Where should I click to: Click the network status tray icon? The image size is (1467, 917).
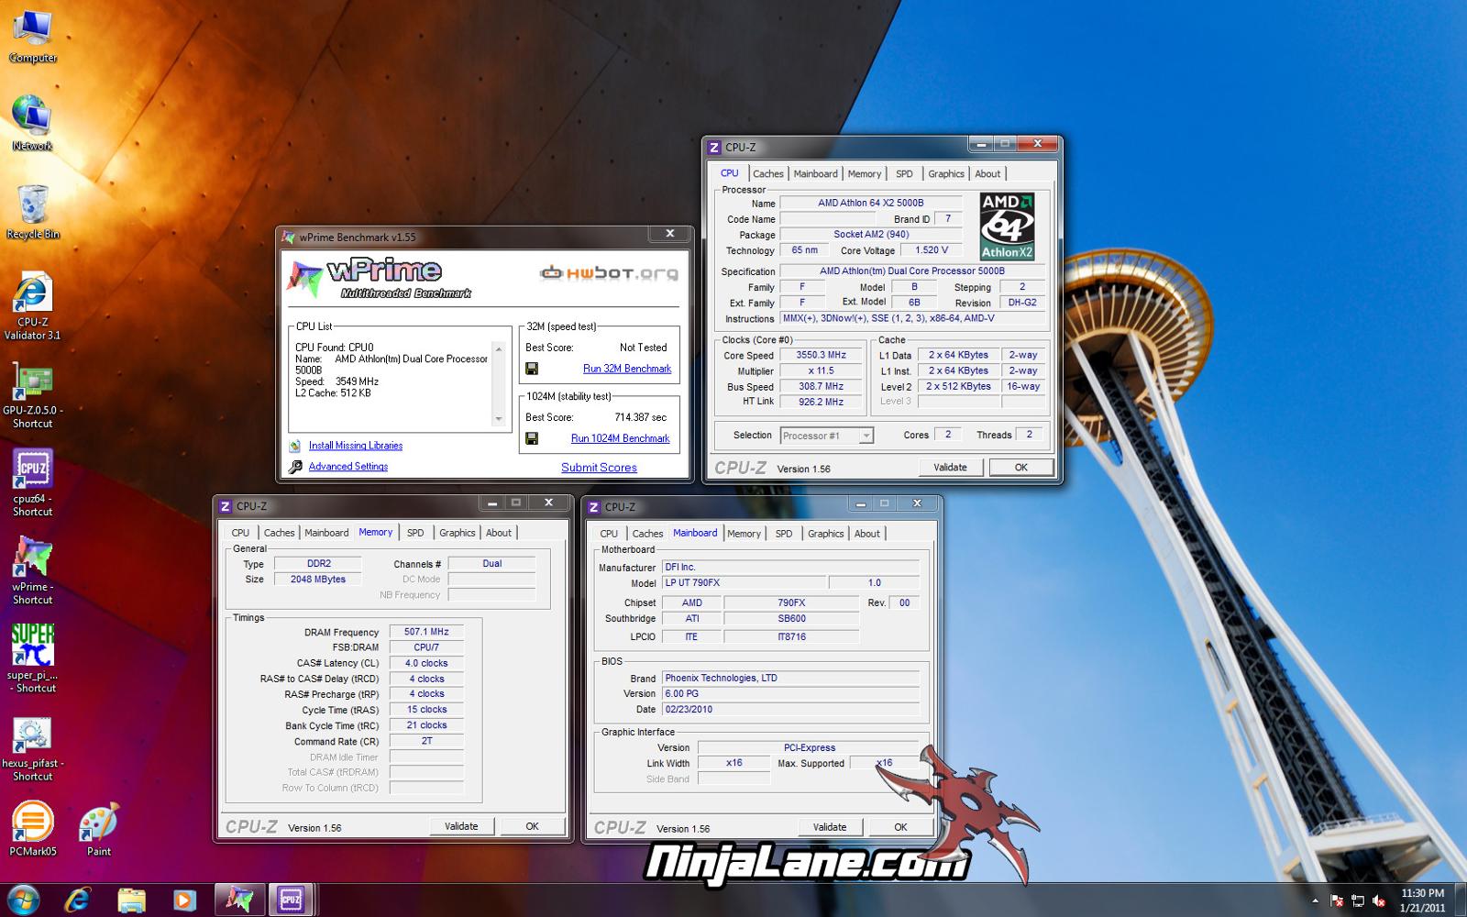tap(1358, 901)
